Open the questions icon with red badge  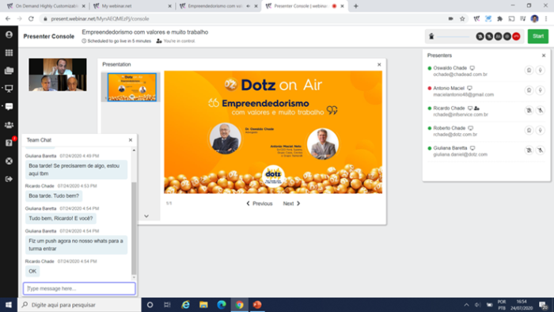pos(9,143)
